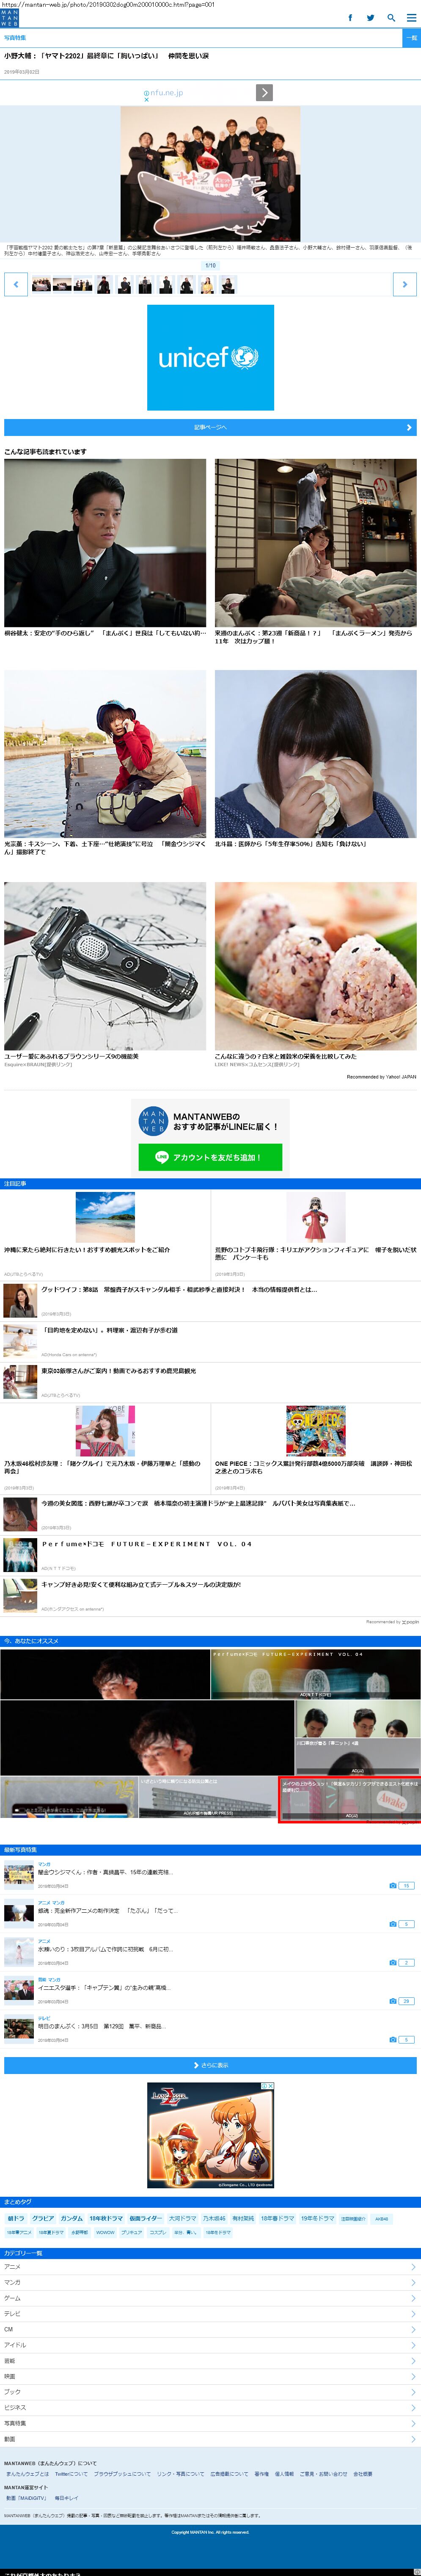Expand the テレビ category row chevron
Viewport: 421px width, 2576px height.
(x=413, y=2314)
